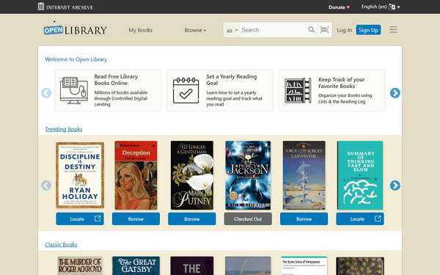Screen dimensions: 440x275
Task: Open The Murder of Roger Ackroyd cover
Action: (x=80, y=265)
